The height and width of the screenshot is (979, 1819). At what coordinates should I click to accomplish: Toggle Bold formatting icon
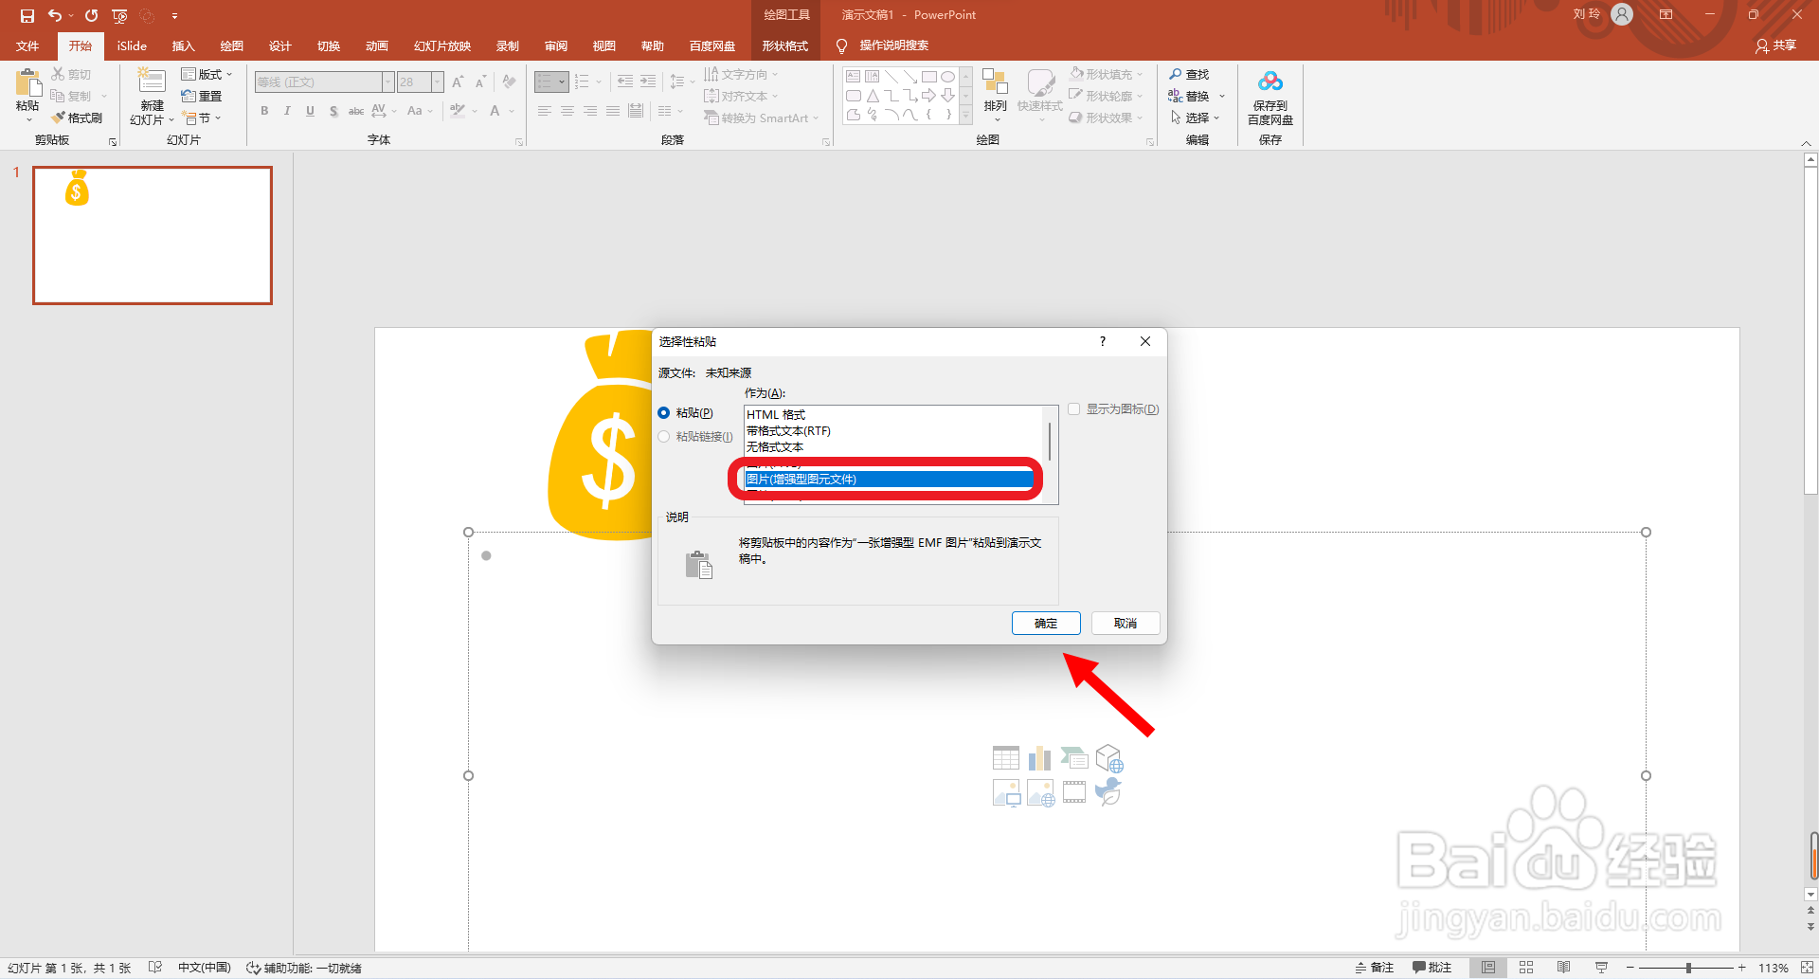(x=264, y=111)
